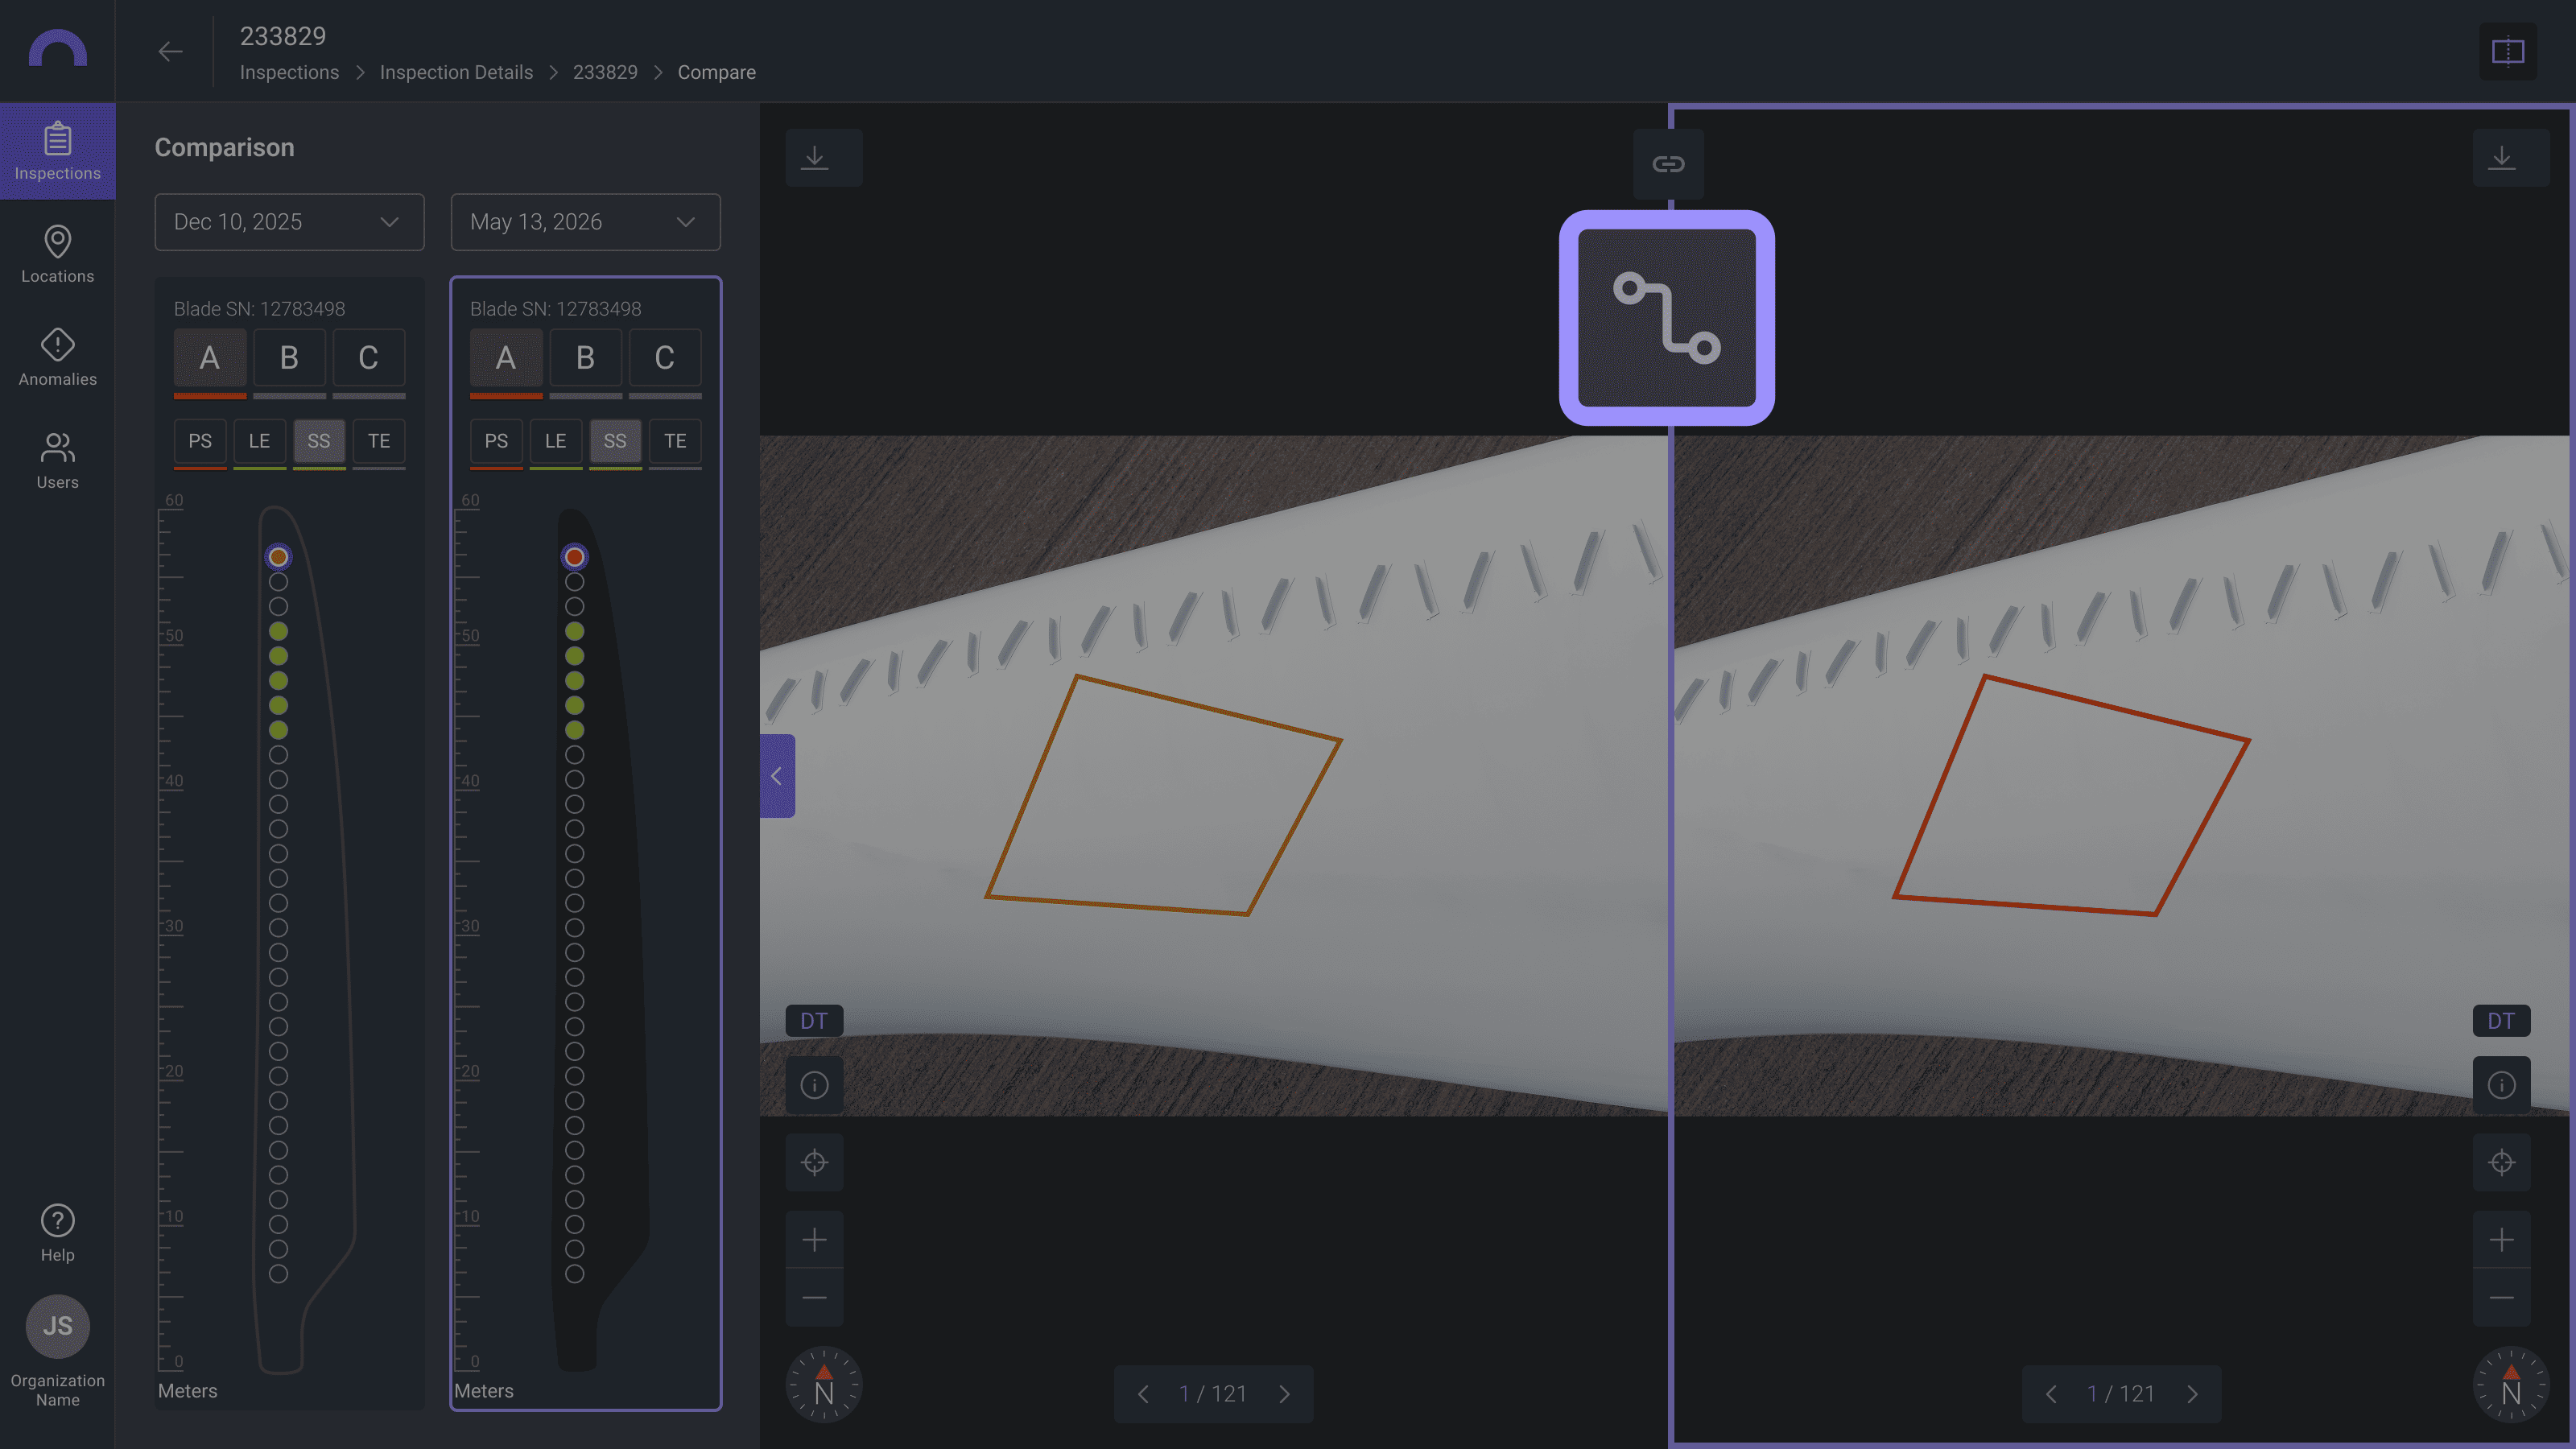This screenshot has width=2576, height=1449.
Task: Zoom in on the left viewer
Action: (x=814, y=1240)
